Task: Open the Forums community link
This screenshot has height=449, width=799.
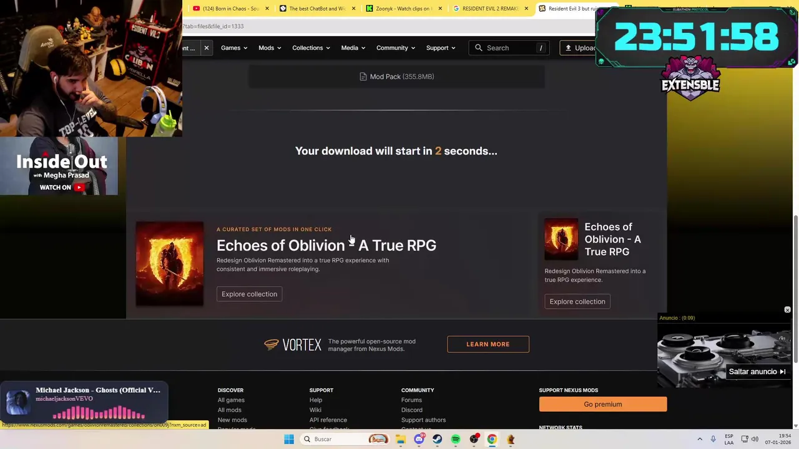Action: pos(411,400)
